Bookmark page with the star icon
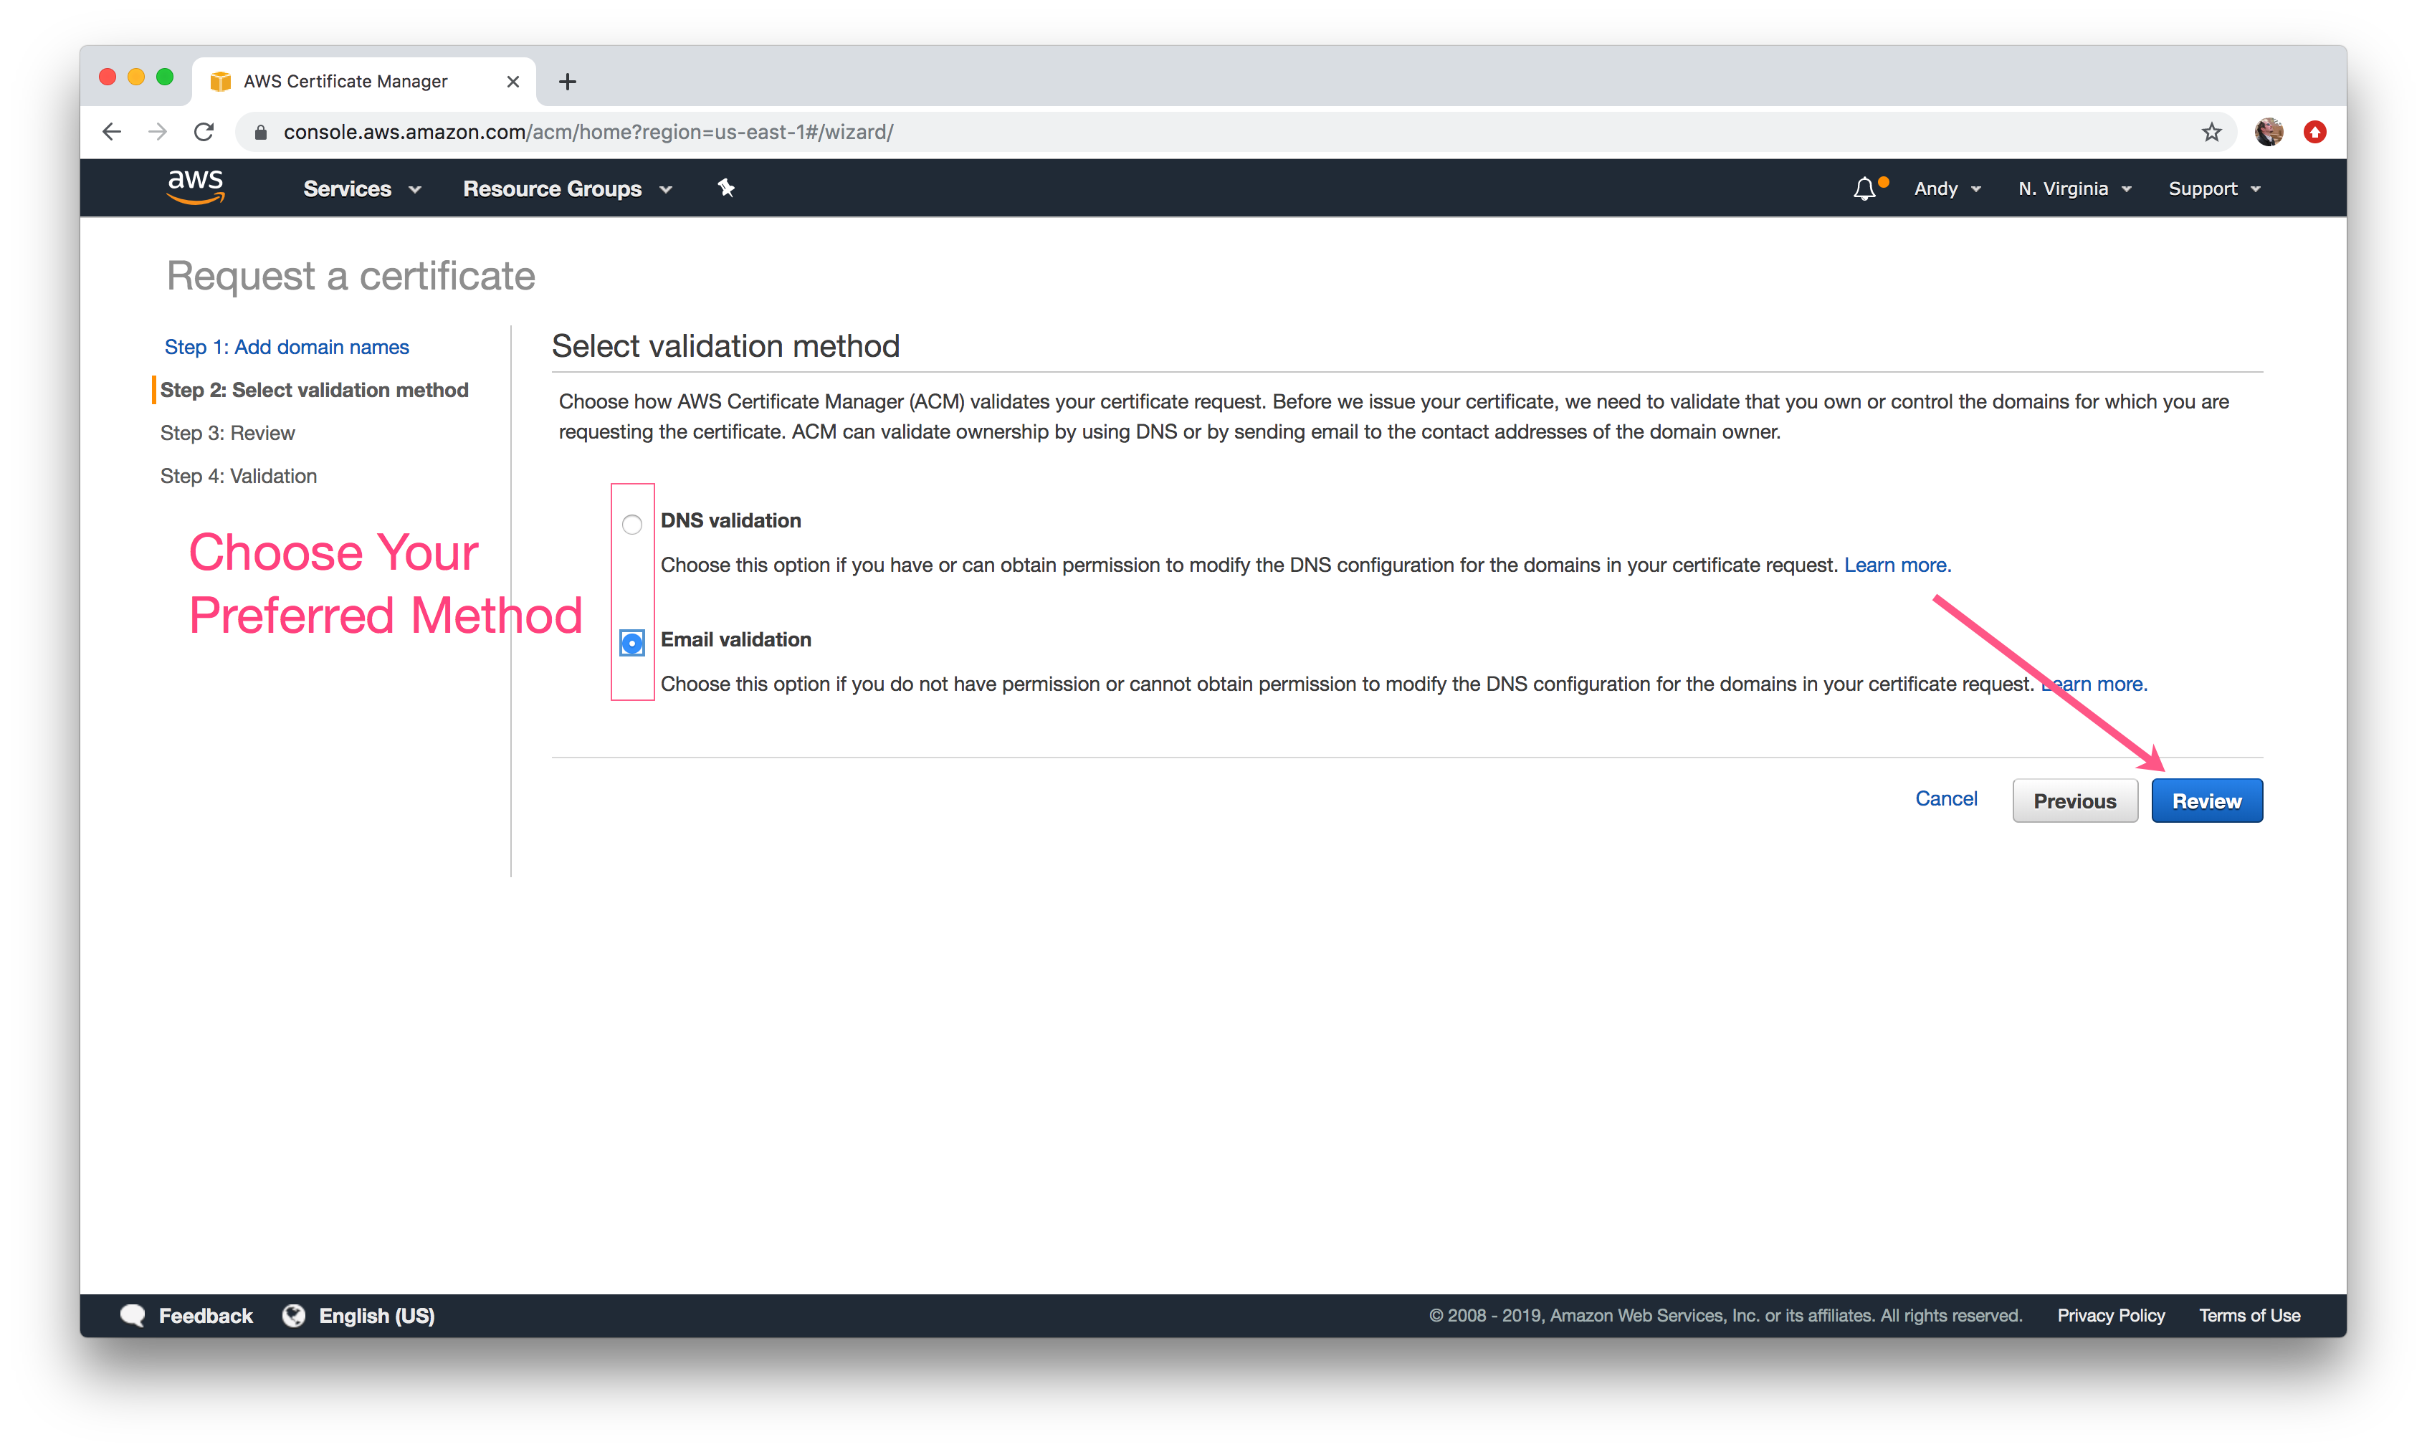The image size is (2427, 1452). (x=2211, y=132)
